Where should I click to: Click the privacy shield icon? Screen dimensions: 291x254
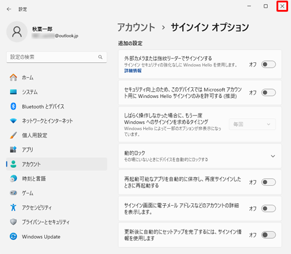13,222
